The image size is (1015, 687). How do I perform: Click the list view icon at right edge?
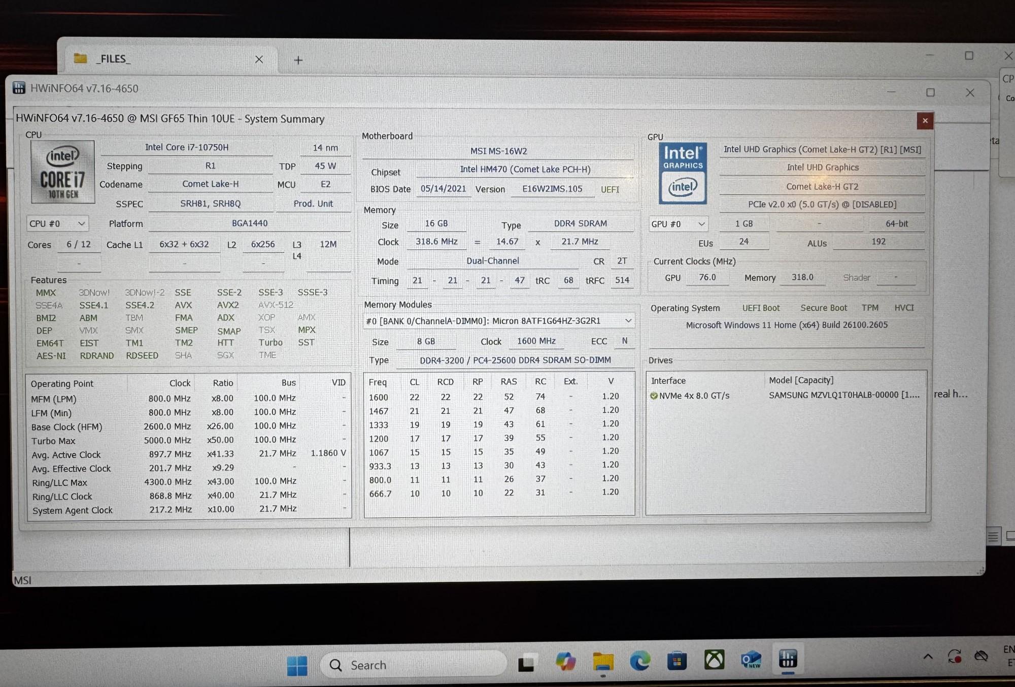tap(993, 536)
